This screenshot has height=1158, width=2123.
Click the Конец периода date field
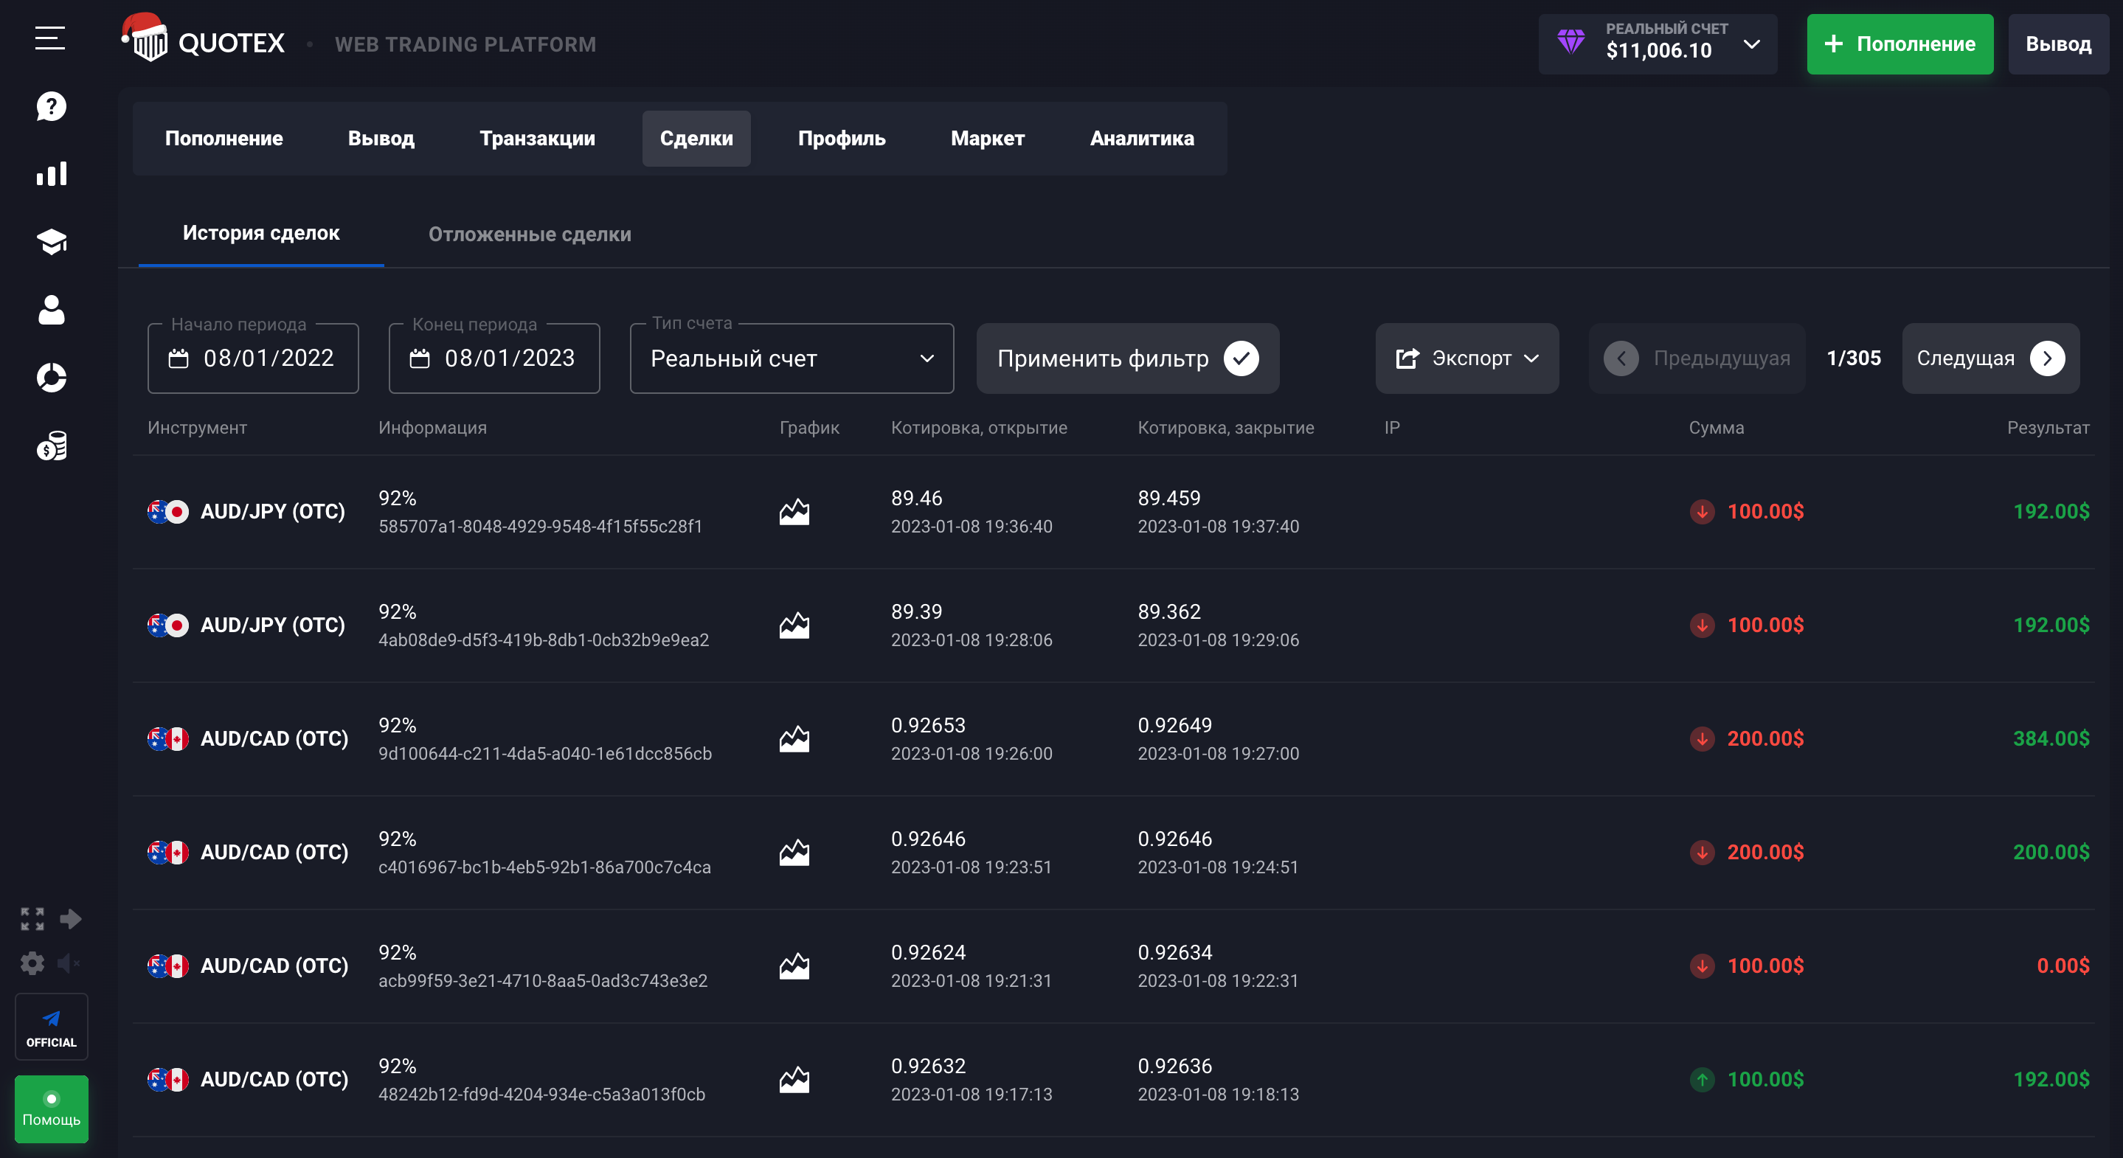tap(494, 358)
